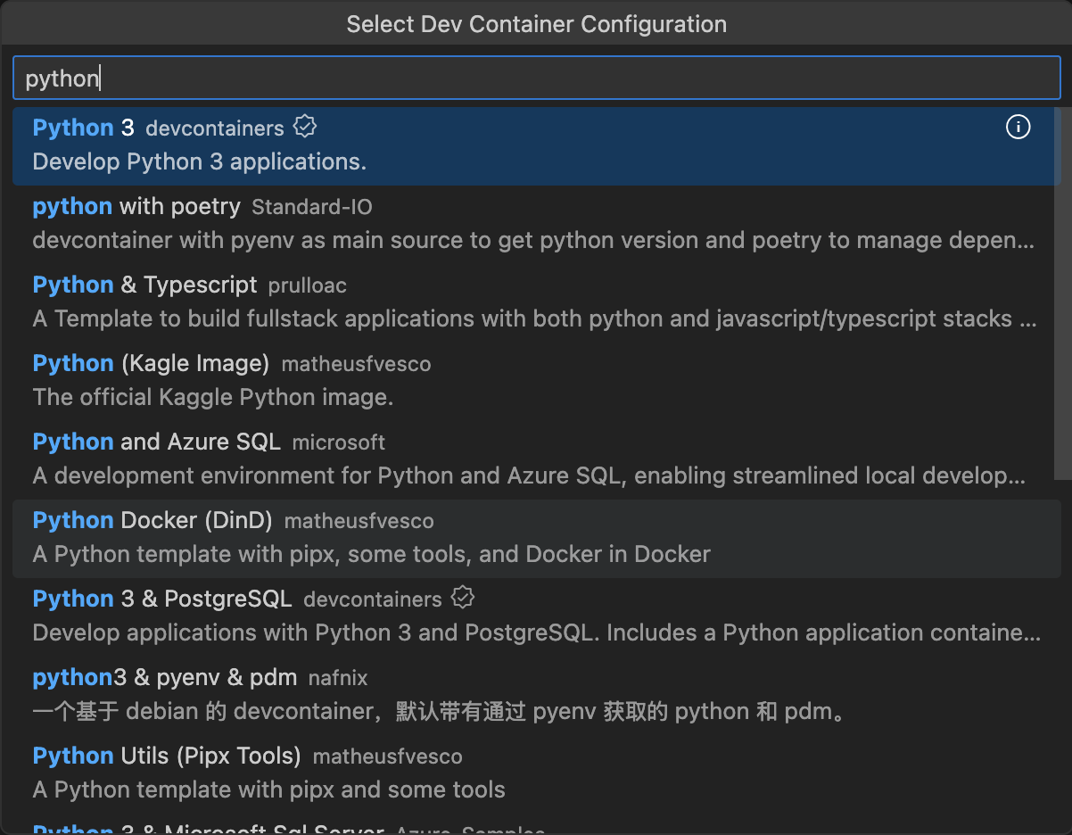Select "Python & Typescript" by prulloac
This screenshot has width=1072, height=835.
(536, 302)
